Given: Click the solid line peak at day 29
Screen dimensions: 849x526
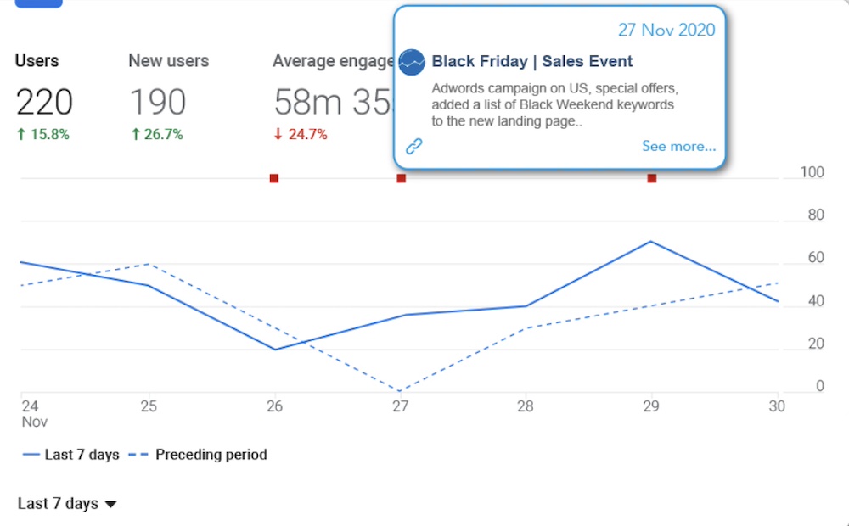Looking at the screenshot, I should pos(651,242).
